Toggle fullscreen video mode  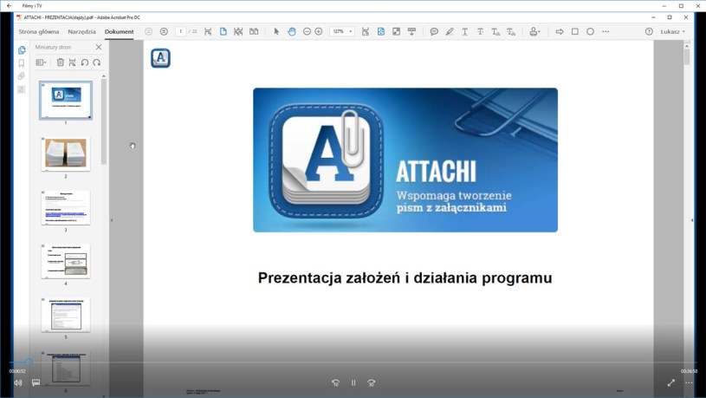pos(670,382)
